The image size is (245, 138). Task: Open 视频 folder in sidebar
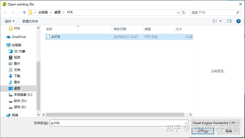14,58
